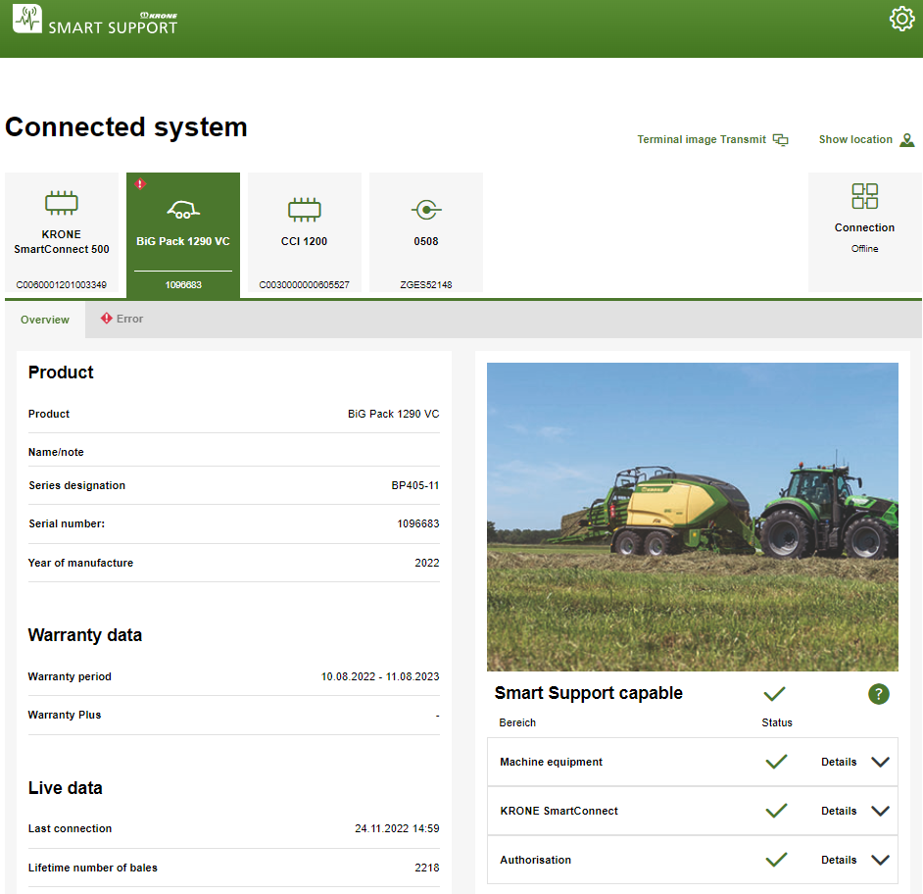Viewport: 923px width, 894px height.
Task: Open the Smart Support help question mark
Action: [879, 694]
